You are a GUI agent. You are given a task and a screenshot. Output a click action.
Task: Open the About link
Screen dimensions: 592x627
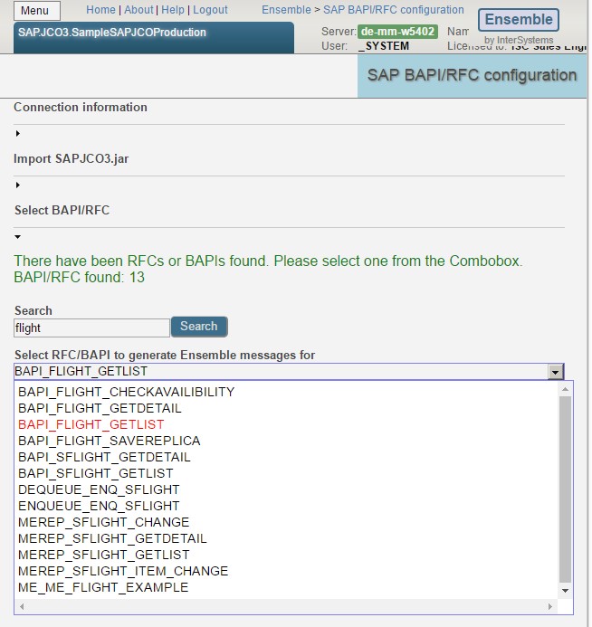tap(138, 10)
